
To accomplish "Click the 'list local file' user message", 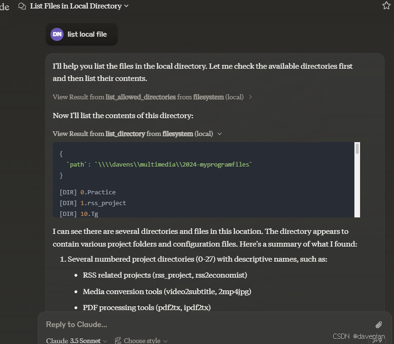I will click(x=87, y=34).
